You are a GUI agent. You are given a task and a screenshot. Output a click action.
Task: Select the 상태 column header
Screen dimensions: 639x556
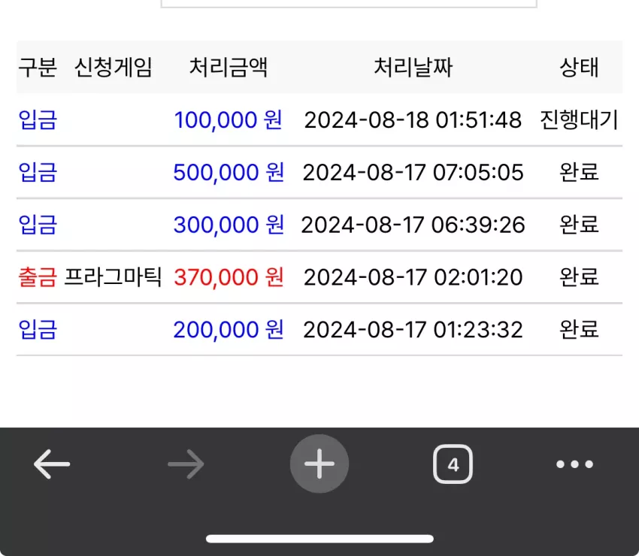579,67
